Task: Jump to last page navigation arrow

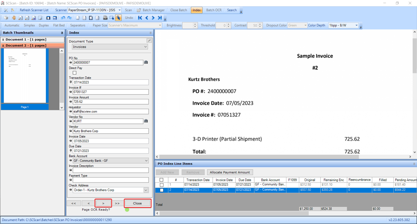Action: point(160,18)
